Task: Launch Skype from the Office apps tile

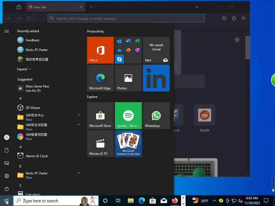Action: tap(120, 59)
